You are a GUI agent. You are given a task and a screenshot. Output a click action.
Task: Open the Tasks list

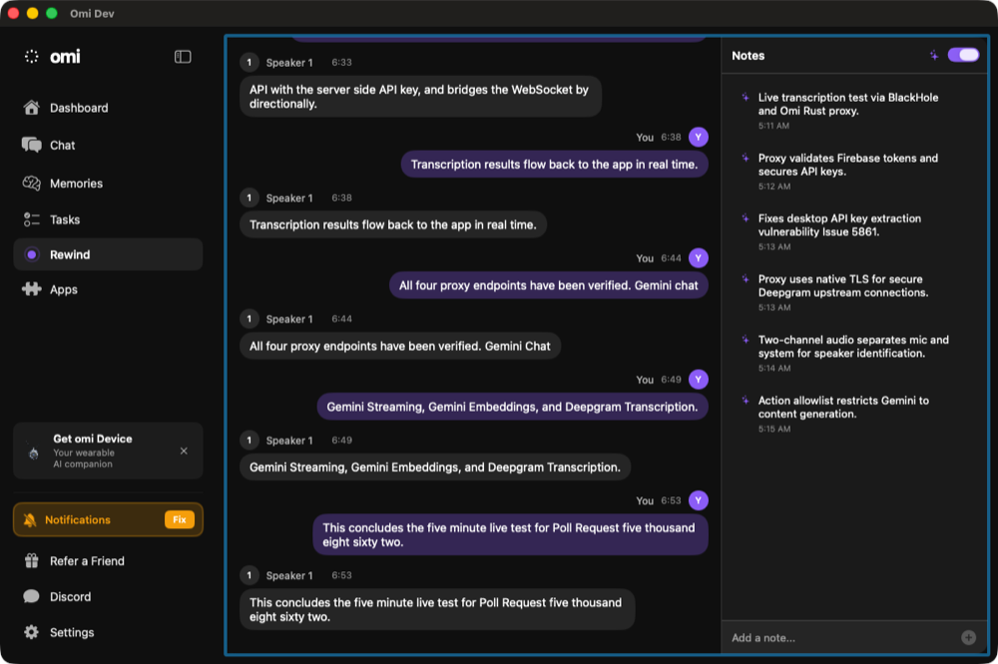click(x=108, y=219)
